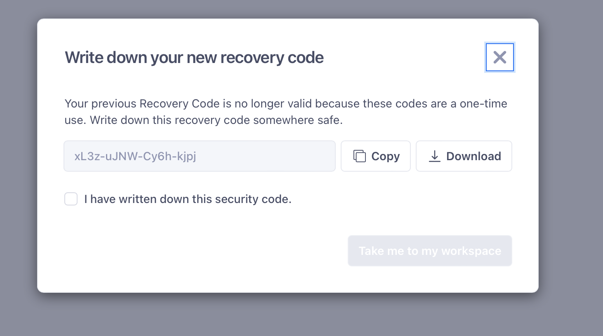
Task: Click the dialog title heading
Action: coord(194,58)
